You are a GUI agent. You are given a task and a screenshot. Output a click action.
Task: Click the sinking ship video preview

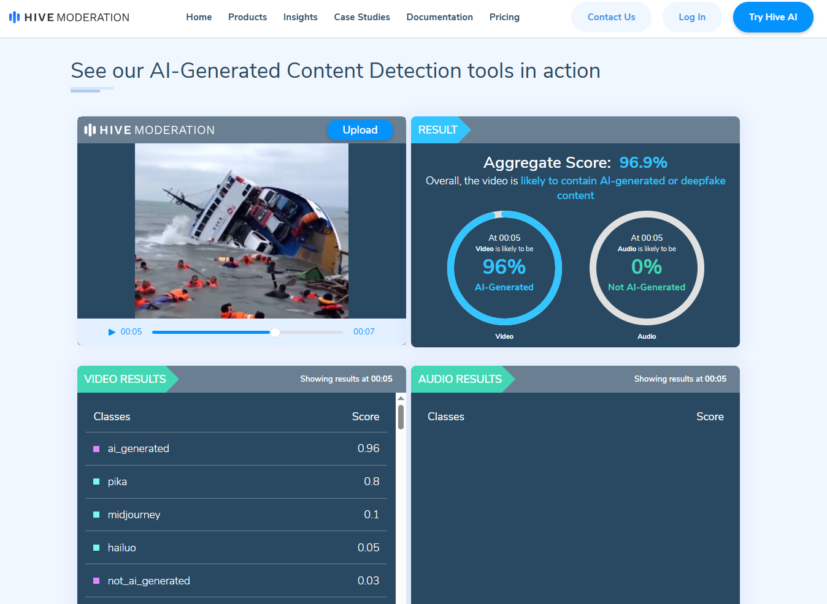(242, 231)
